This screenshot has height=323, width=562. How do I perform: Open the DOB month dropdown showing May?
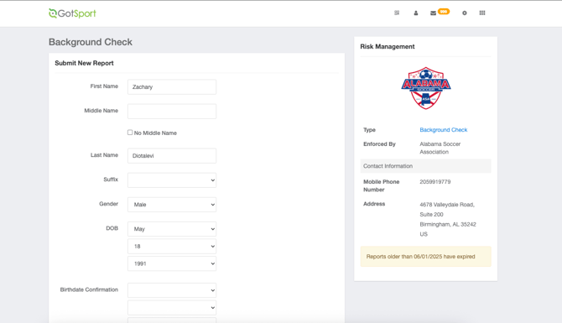pyautogui.click(x=172, y=229)
